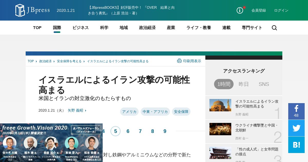Image resolution: width=308 pixels, height=162 pixels.
Task: Select the 政治経済 navigation item
Action: pyautogui.click(x=147, y=28)
